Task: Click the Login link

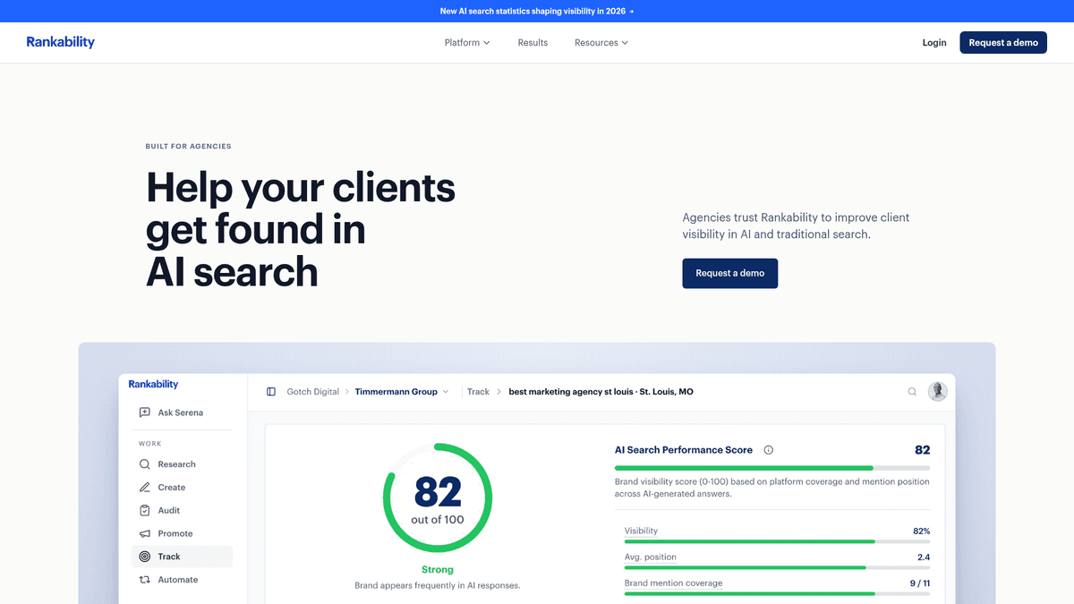Action: 934,43
